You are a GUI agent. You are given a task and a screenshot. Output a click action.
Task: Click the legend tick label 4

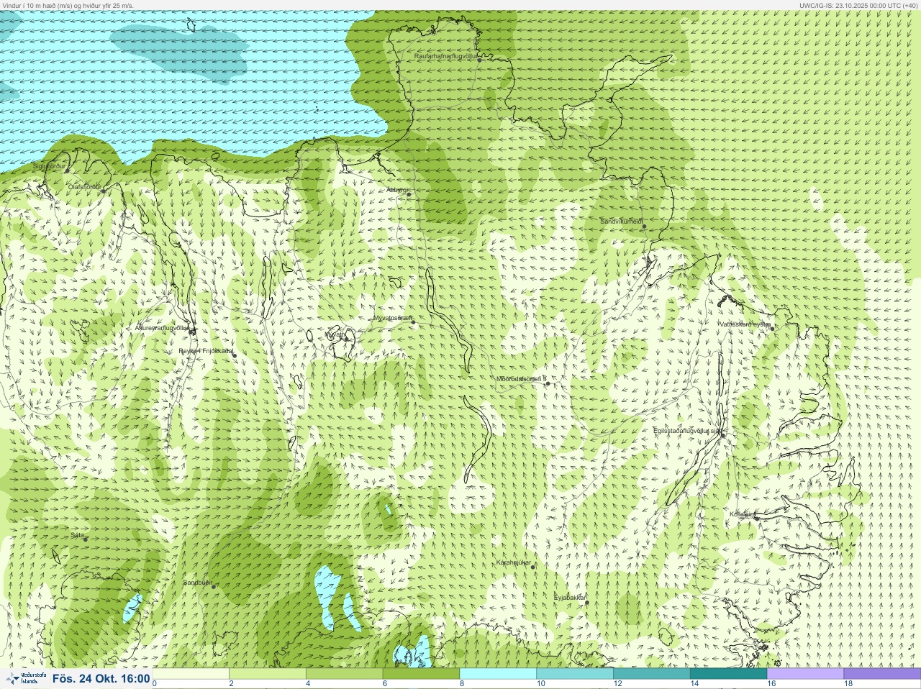308,684
